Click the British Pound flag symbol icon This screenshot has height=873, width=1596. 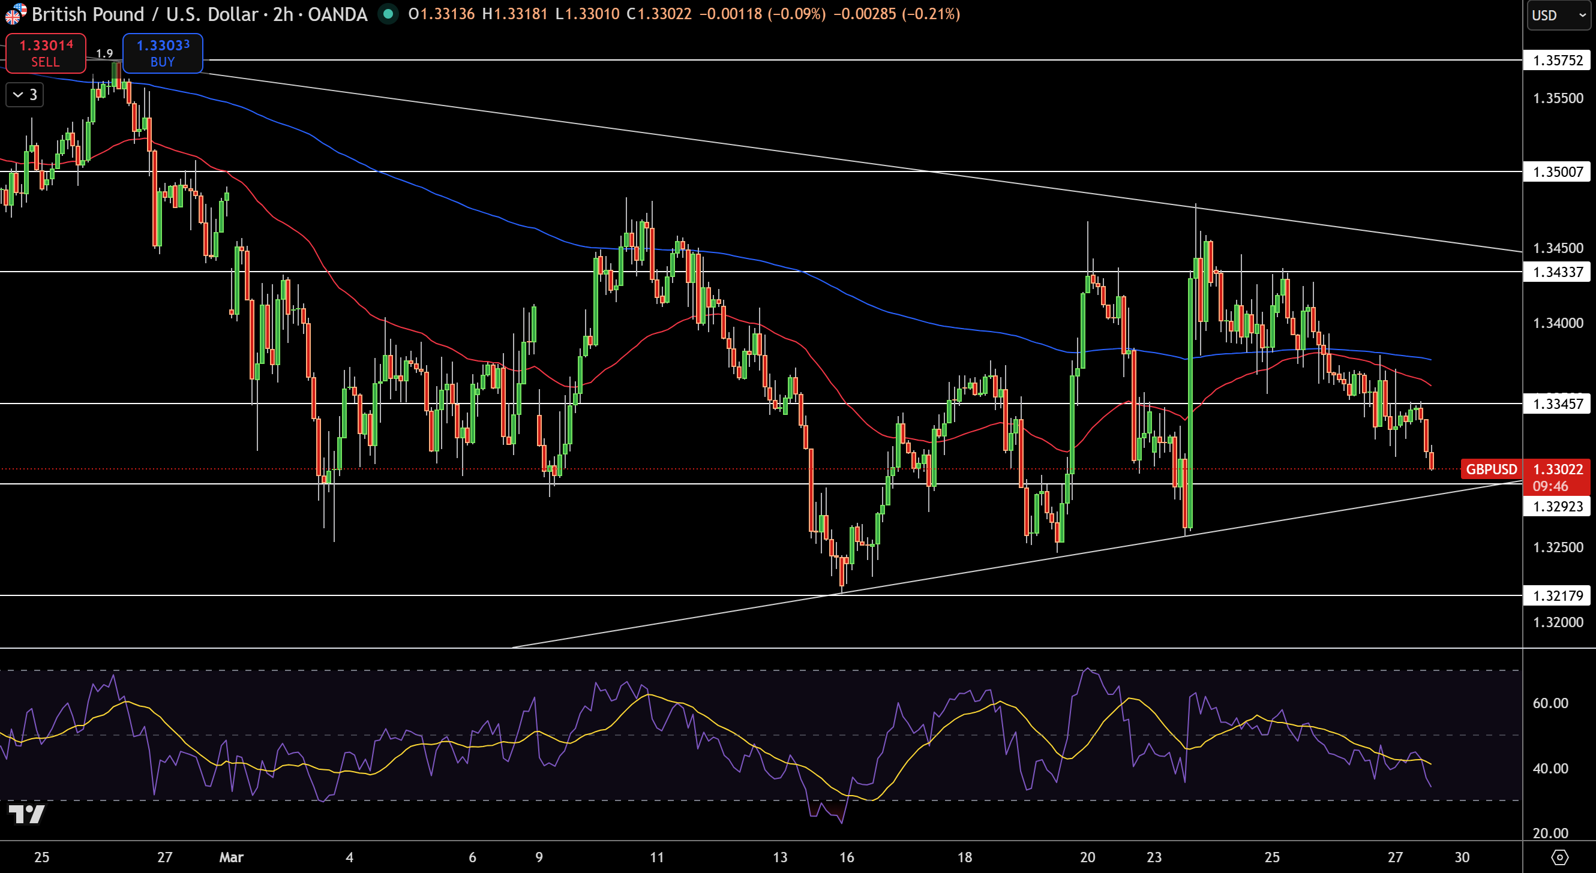pos(15,14)
